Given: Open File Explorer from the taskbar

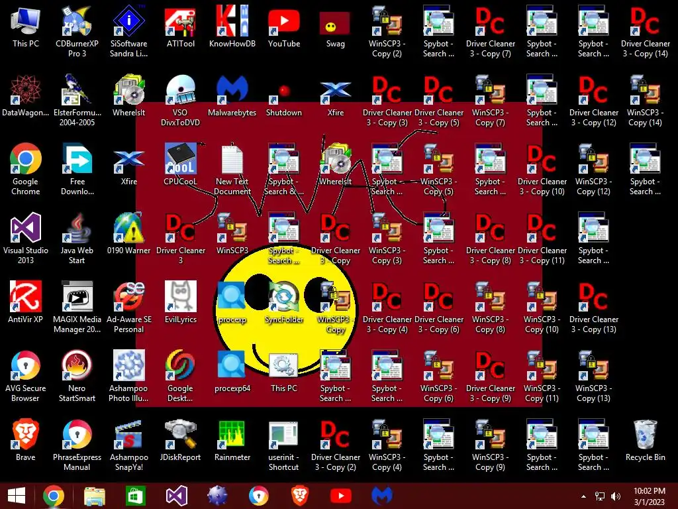Looking at the screenshot, I should click(x=94, y=496).
